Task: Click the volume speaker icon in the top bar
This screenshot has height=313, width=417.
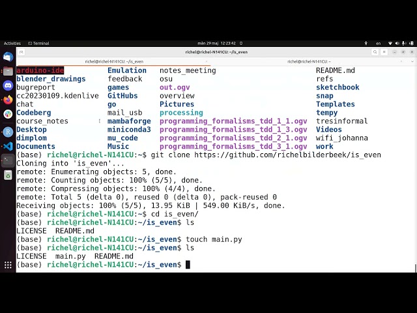Action: (397, 43)
